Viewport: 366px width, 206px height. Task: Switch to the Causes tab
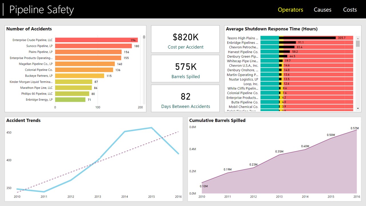click(x=322, y=10)
